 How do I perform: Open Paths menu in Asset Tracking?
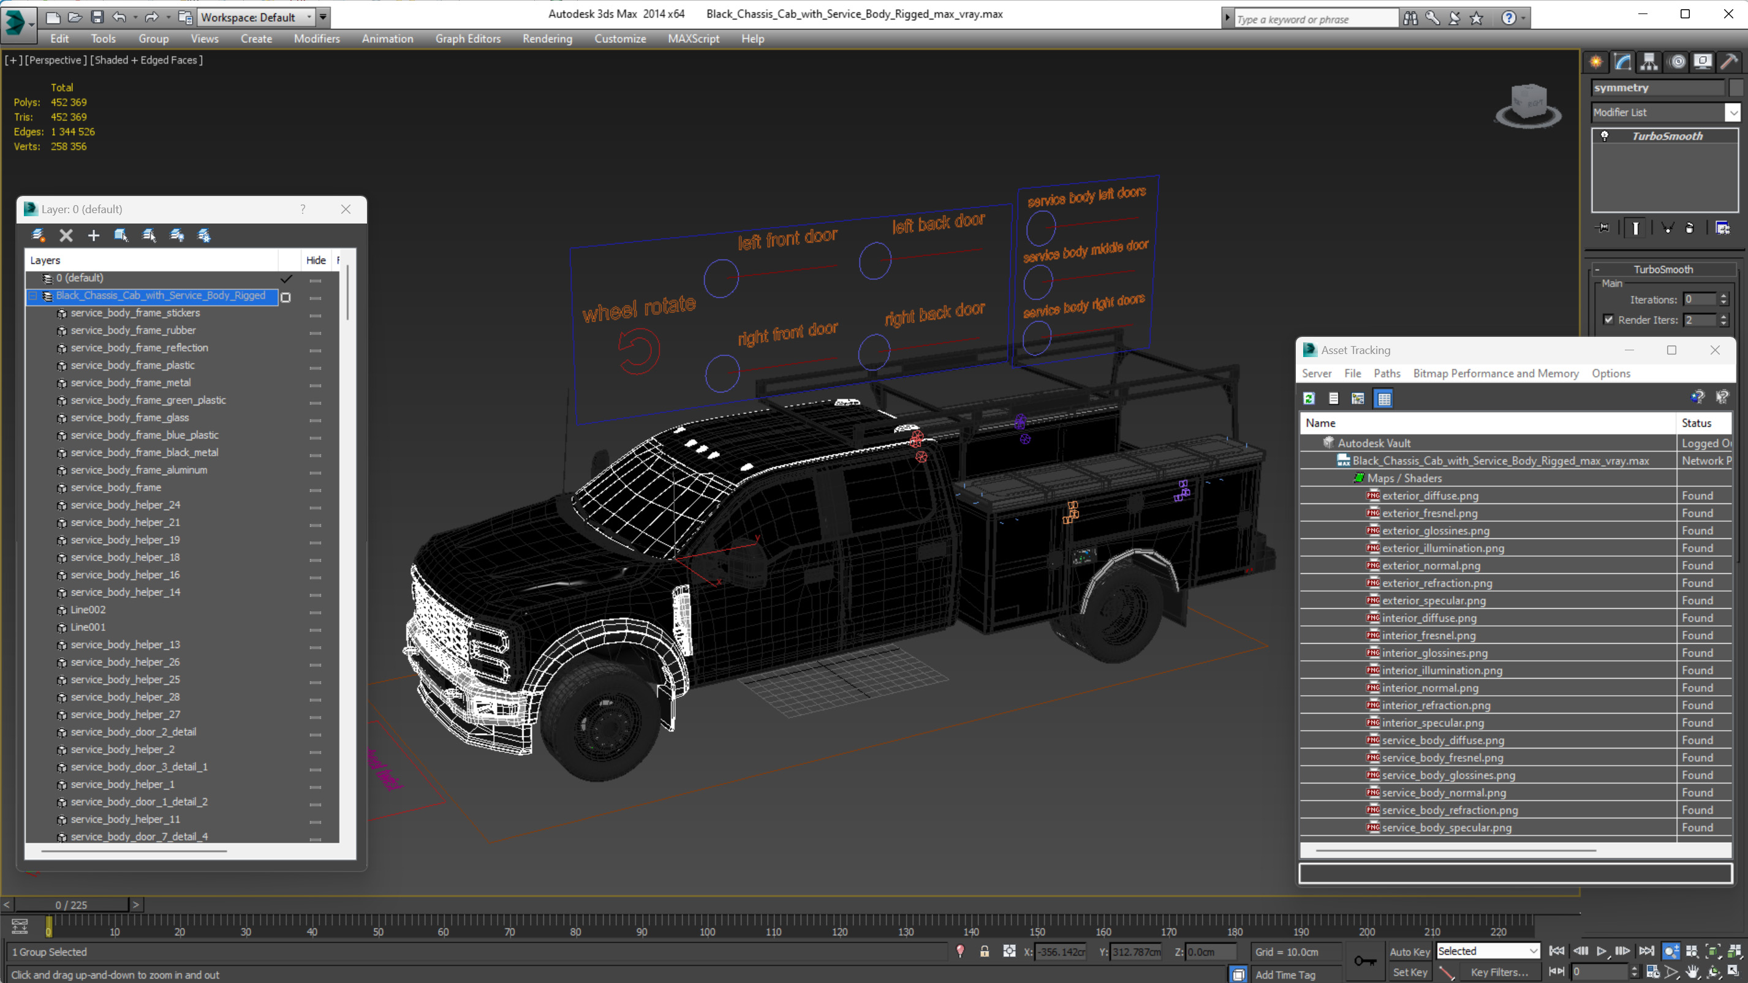1387,373
